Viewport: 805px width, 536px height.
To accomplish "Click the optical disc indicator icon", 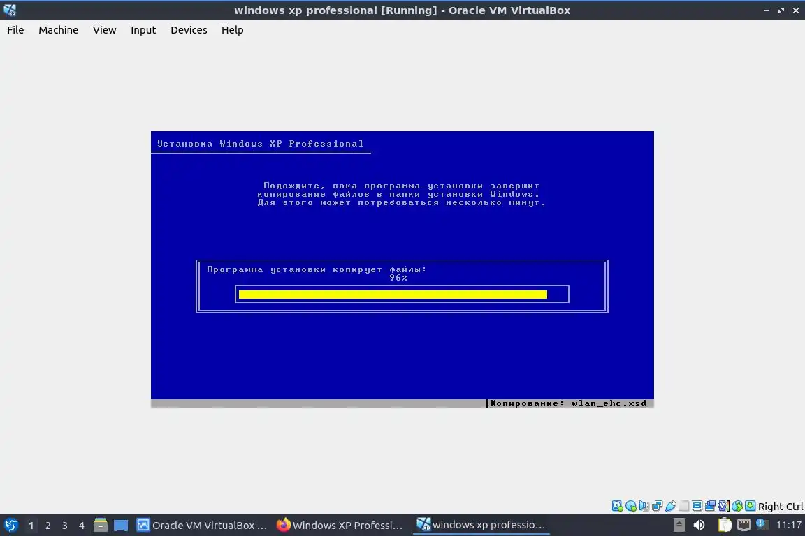I will pos(630,506).
